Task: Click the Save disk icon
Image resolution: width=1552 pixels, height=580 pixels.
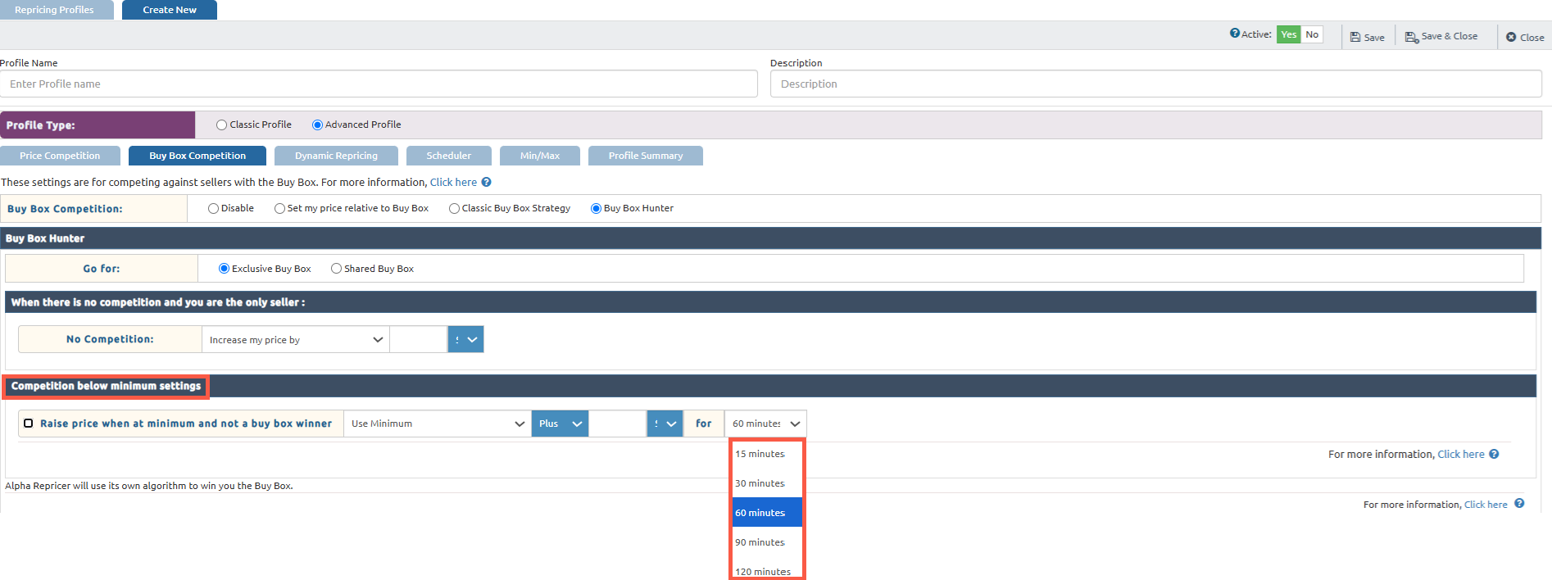Action: tap(1355, 37)
